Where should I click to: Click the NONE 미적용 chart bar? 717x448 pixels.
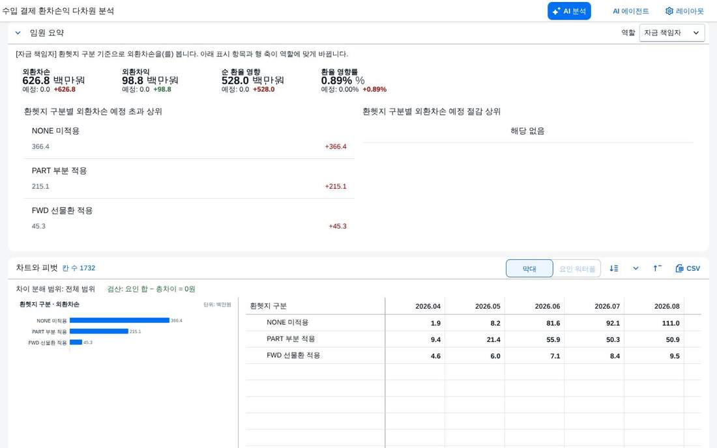[x=119, y=320]
